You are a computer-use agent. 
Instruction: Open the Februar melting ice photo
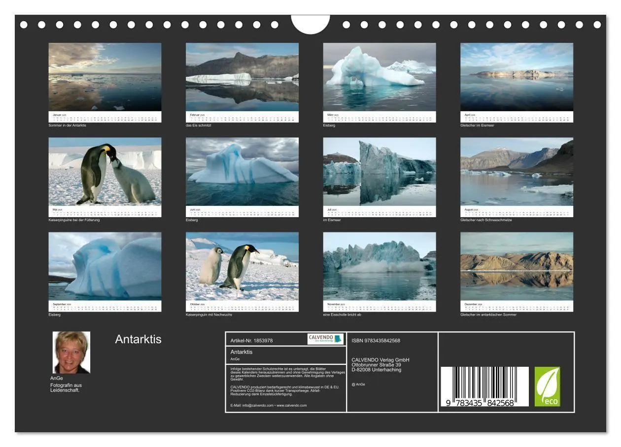point(242,77)
